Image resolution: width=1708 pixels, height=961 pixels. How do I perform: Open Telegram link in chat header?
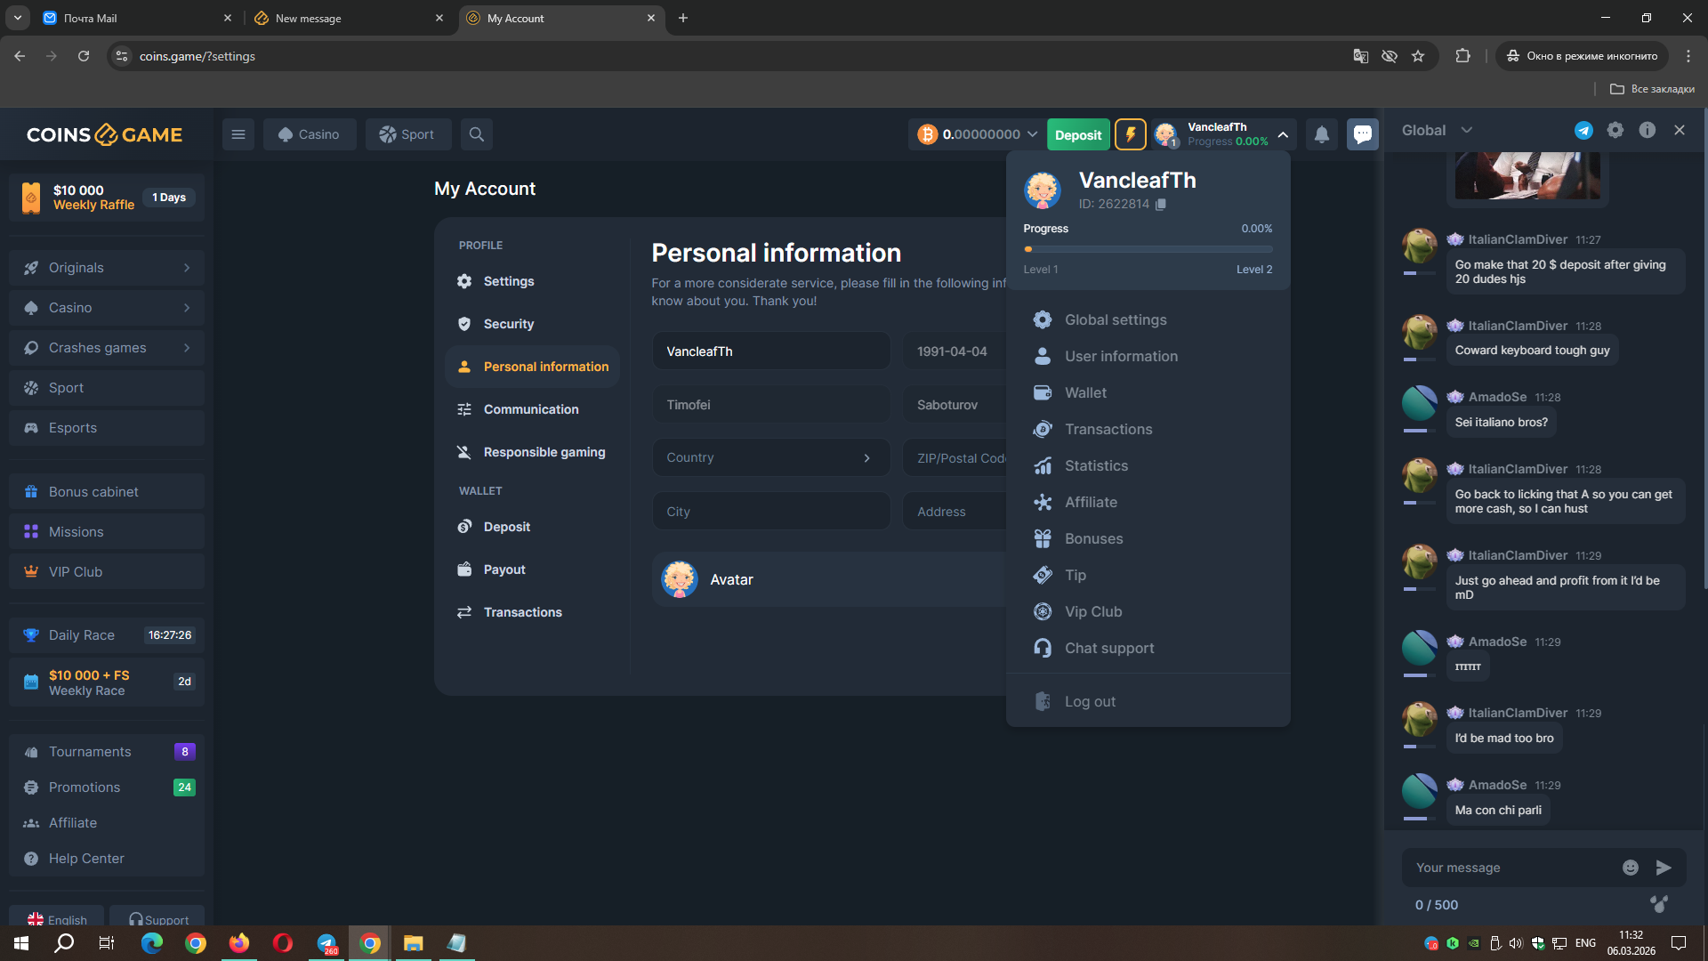click(x=1583, y=130)
